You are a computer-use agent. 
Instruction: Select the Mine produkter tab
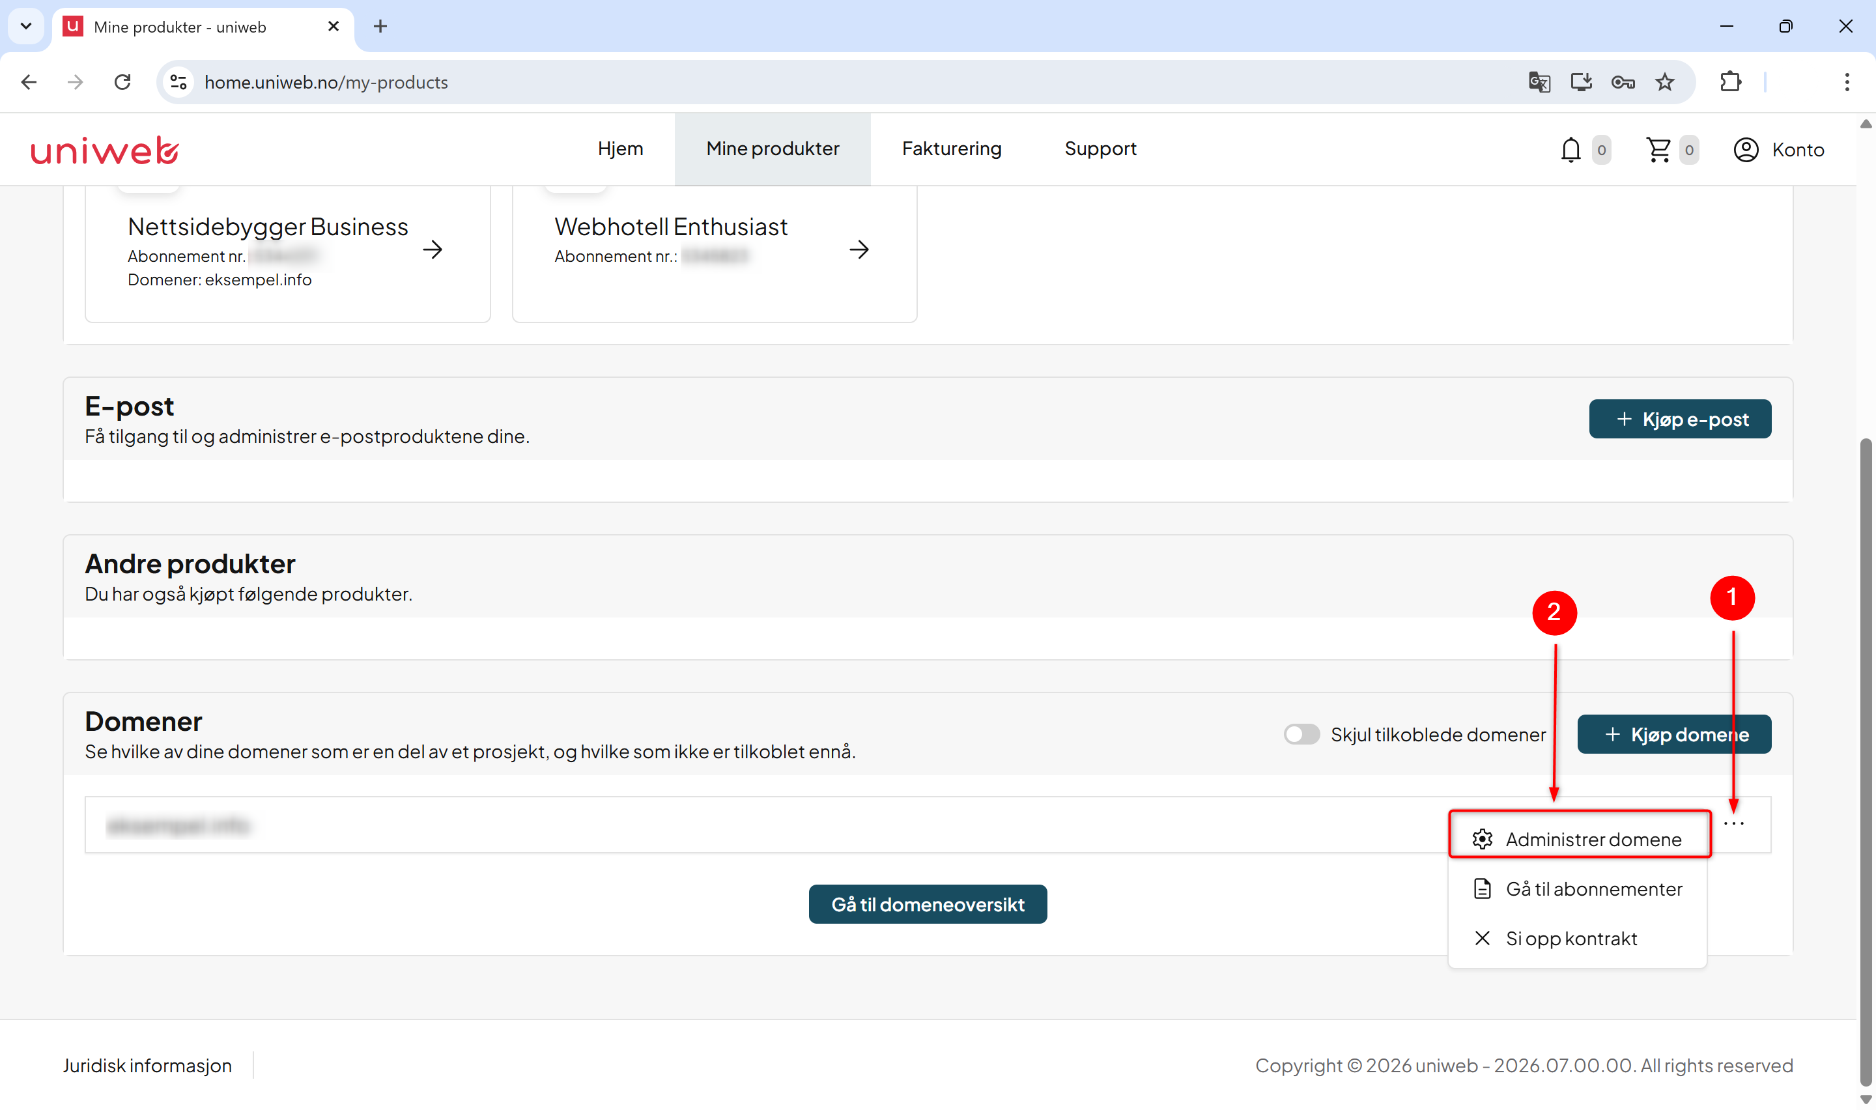pyautogui.click(x=773, y=149)
